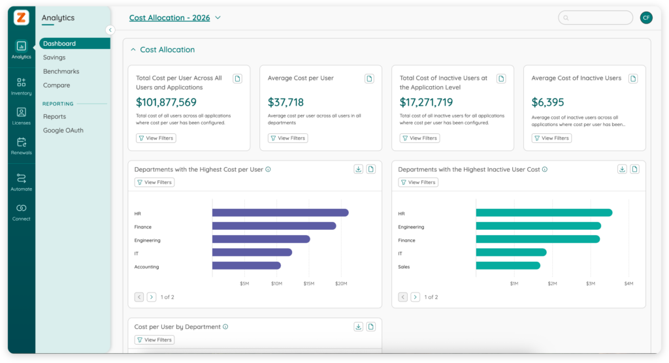The image size is (669, 363).
Task: Export the Average Cost per User card
Action: pyautogui.click(x=369, y=78)
